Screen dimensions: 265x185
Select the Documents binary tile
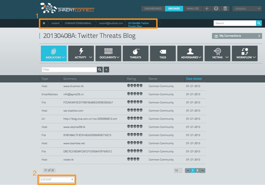[108, 53]
